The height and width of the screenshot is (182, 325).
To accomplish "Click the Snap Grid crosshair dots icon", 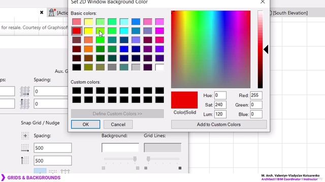I will (25, 135).
